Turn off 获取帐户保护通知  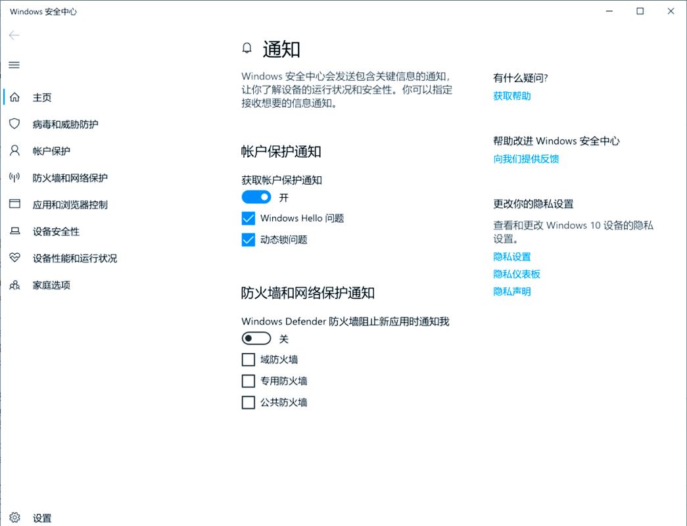(256, 197)
